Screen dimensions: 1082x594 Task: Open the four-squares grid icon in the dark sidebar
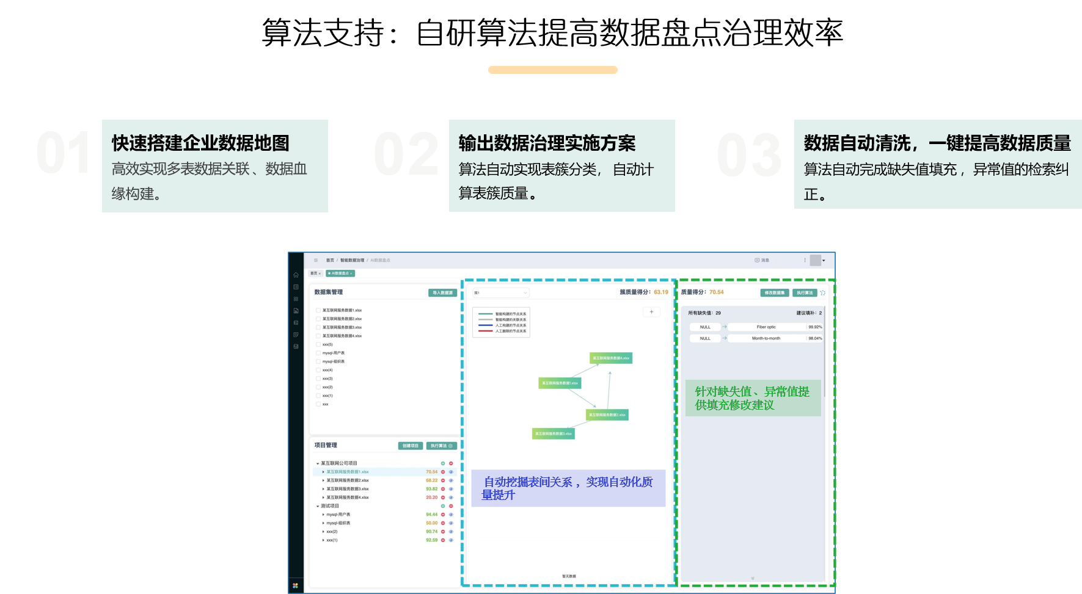[x=296, y=299]
